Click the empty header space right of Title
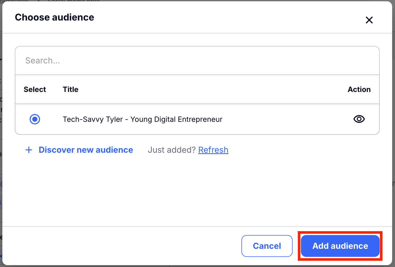Viewport: 395px width, 267px height. click(208, 89)
